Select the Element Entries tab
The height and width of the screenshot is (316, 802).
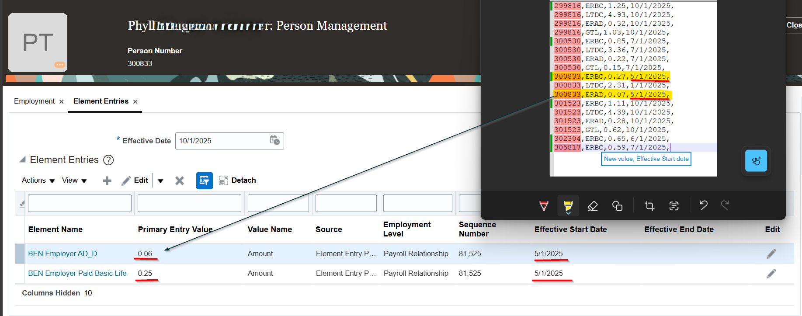pos(101,101)
